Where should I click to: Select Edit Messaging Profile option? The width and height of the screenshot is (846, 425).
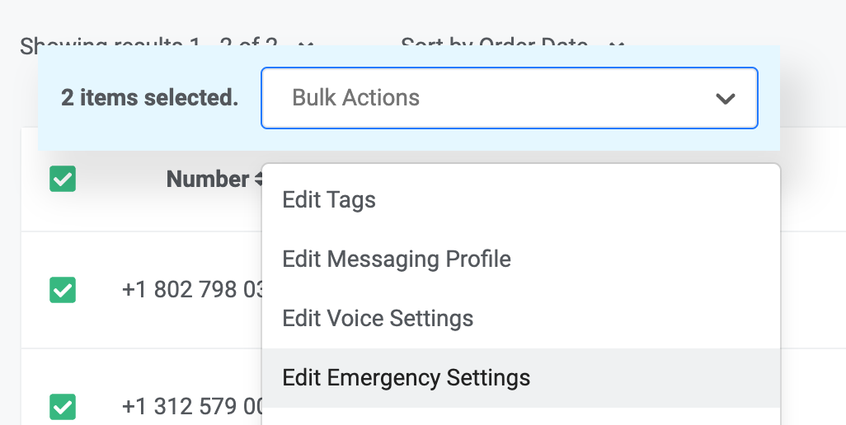[x=520, y=259]
